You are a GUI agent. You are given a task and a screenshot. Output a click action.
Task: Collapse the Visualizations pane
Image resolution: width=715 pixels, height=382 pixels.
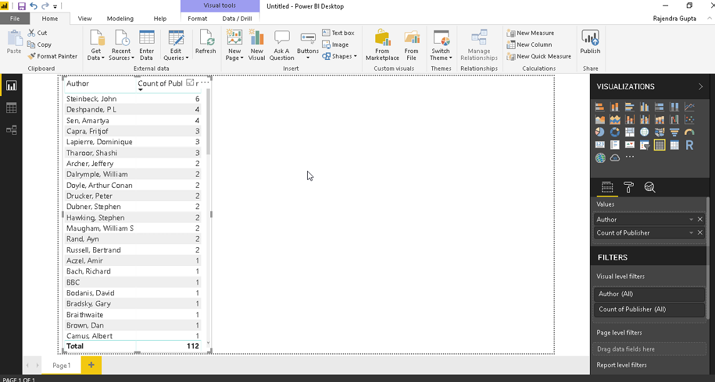(x=701, y=86)
